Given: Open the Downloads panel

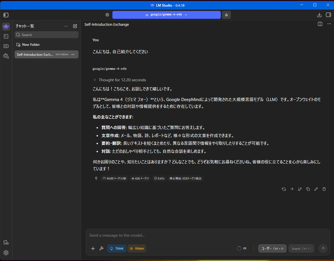Looking at the screenshot, I should point(319,15).
